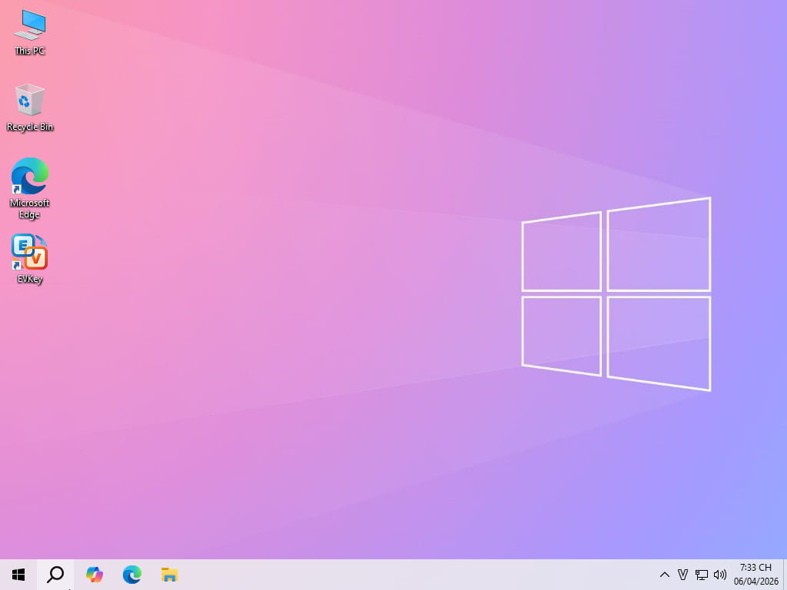The height and width of the screenshot is (590, 787).
Task: Click the Show desktop strip at taskbar edge
Action: pyautogui.click(x=785, y=575)
